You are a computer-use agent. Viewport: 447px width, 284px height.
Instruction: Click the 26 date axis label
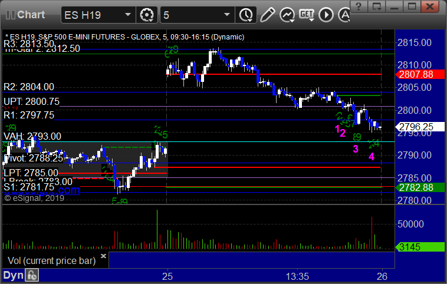382,276
